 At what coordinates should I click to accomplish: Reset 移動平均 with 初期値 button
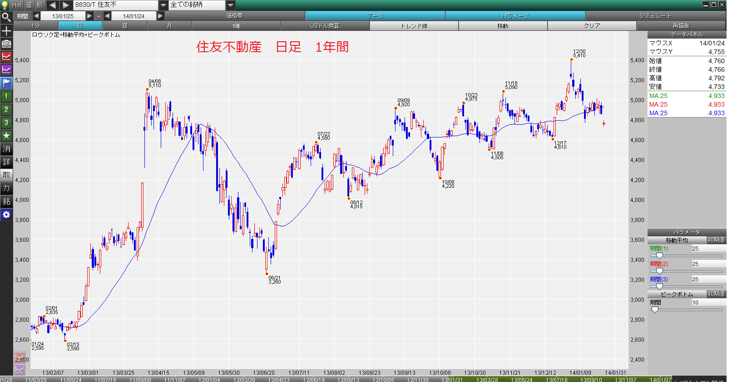(716, 240)
